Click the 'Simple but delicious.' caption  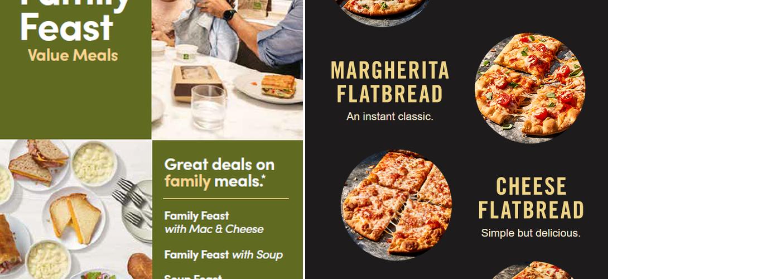click(x=531, y=233)
